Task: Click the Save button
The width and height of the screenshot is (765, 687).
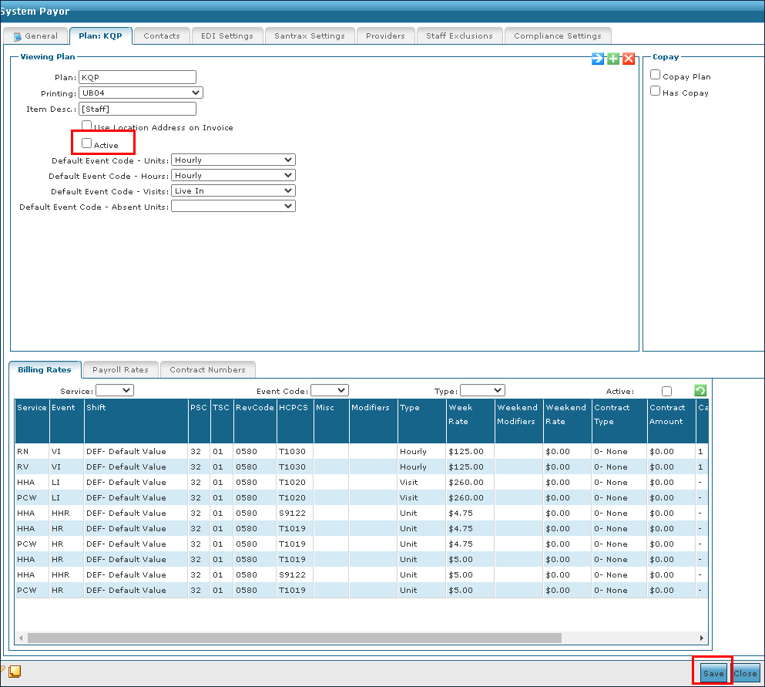Action: tap(713, 673)
